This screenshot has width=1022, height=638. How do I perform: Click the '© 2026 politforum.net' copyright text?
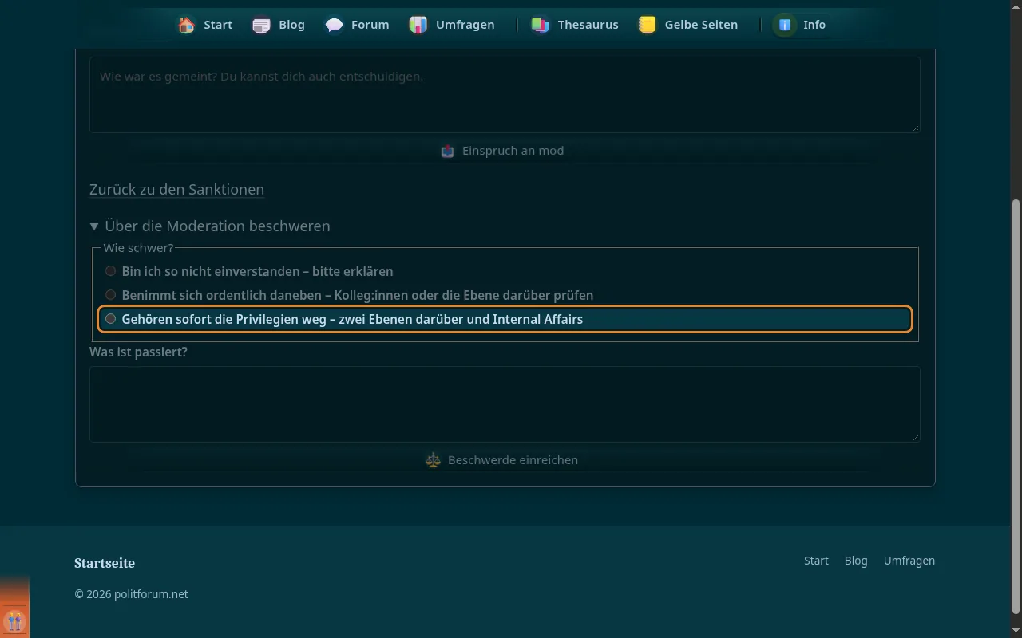point(131,594)
